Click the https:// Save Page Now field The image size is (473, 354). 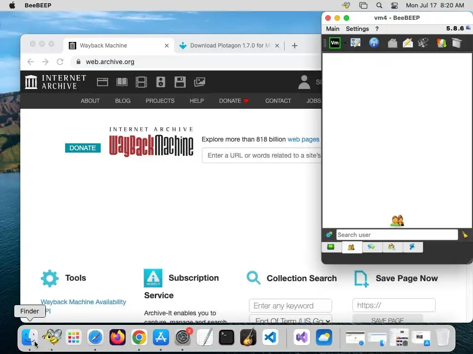[394, 305]
